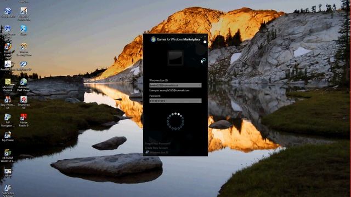Click the Windows Live ID email field
Image resolution: width=351 pixels, height=197 pixels.
(x=175, y=85)
